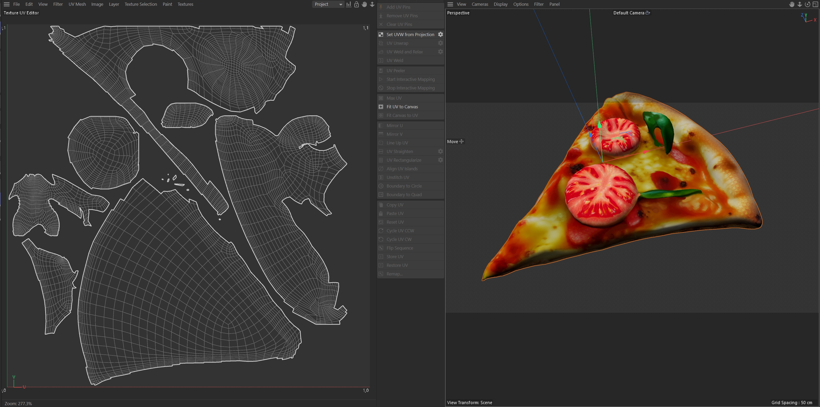Click the green Y axis arrow handle
Image resolution: width=820 pixels, height=407 pixels.
(x=600, y=124)
